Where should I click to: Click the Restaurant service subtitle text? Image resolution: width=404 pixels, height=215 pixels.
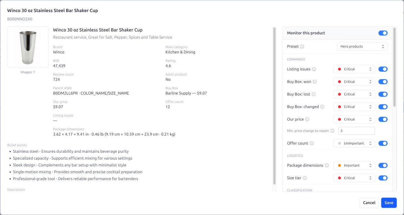[x=113, y=37]
